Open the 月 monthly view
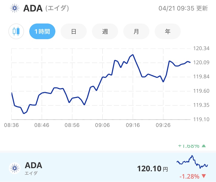This screenshot has height=182, width=216. 136,31
